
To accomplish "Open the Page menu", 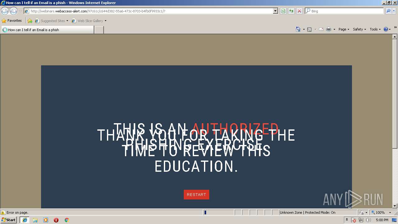I will 344,29.
